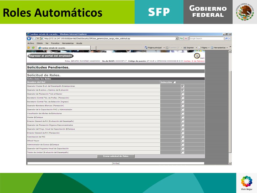Click the scrollbar up arrow
This screenshot has width=257, height=193.
click(230, 52)
